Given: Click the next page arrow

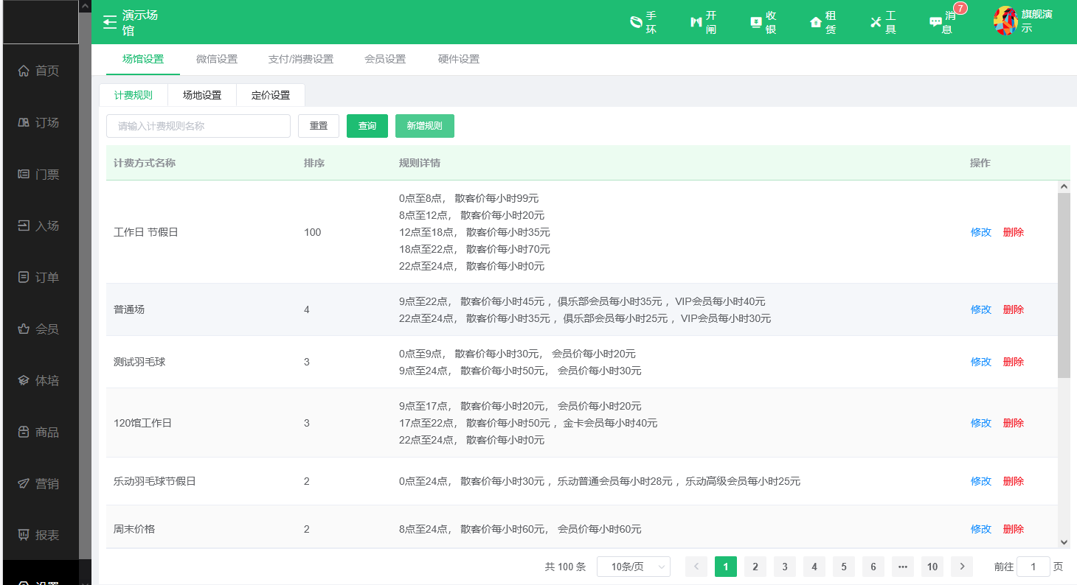Looking at the screenshot, I should 961,567.
